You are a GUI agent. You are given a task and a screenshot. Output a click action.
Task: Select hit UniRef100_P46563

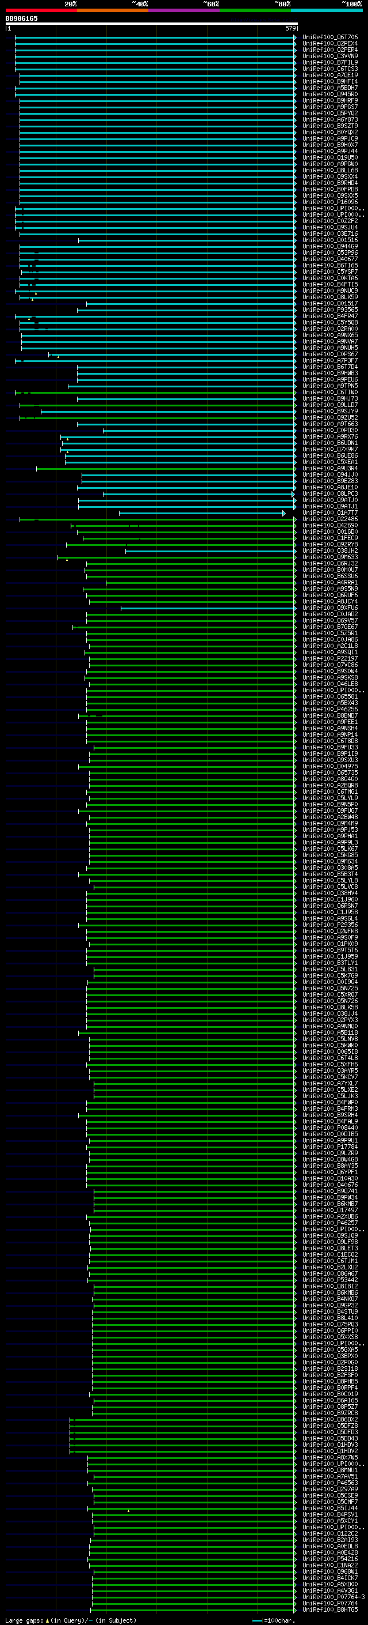(329, 1483)
